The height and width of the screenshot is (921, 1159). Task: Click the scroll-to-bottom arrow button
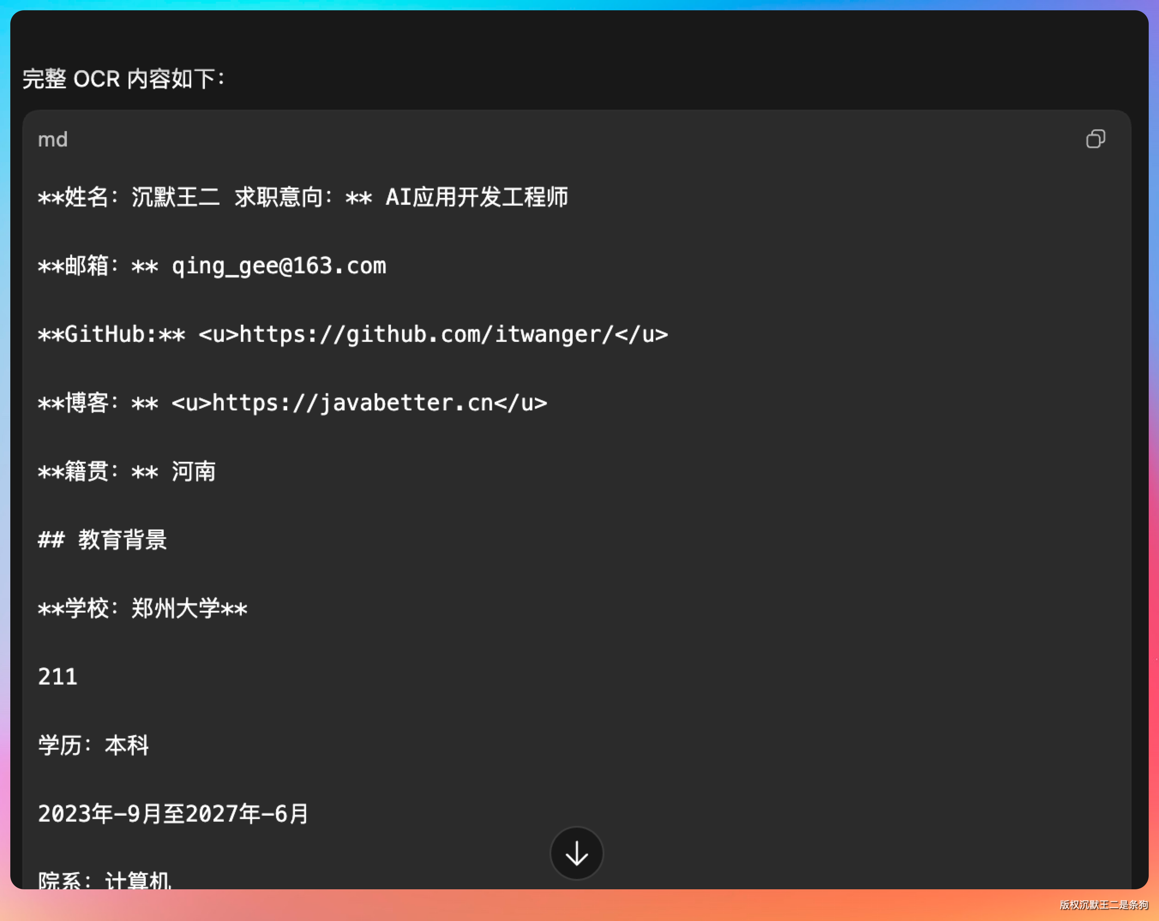coord(576,853)
